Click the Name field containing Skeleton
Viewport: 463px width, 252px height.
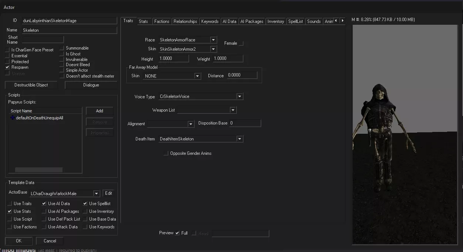(69, 30)
